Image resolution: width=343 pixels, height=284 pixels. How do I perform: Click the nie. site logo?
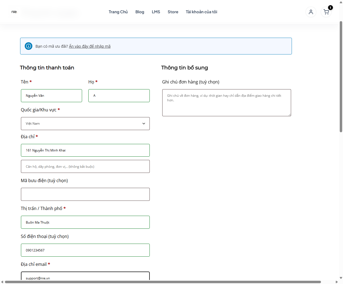click(14, 12)
